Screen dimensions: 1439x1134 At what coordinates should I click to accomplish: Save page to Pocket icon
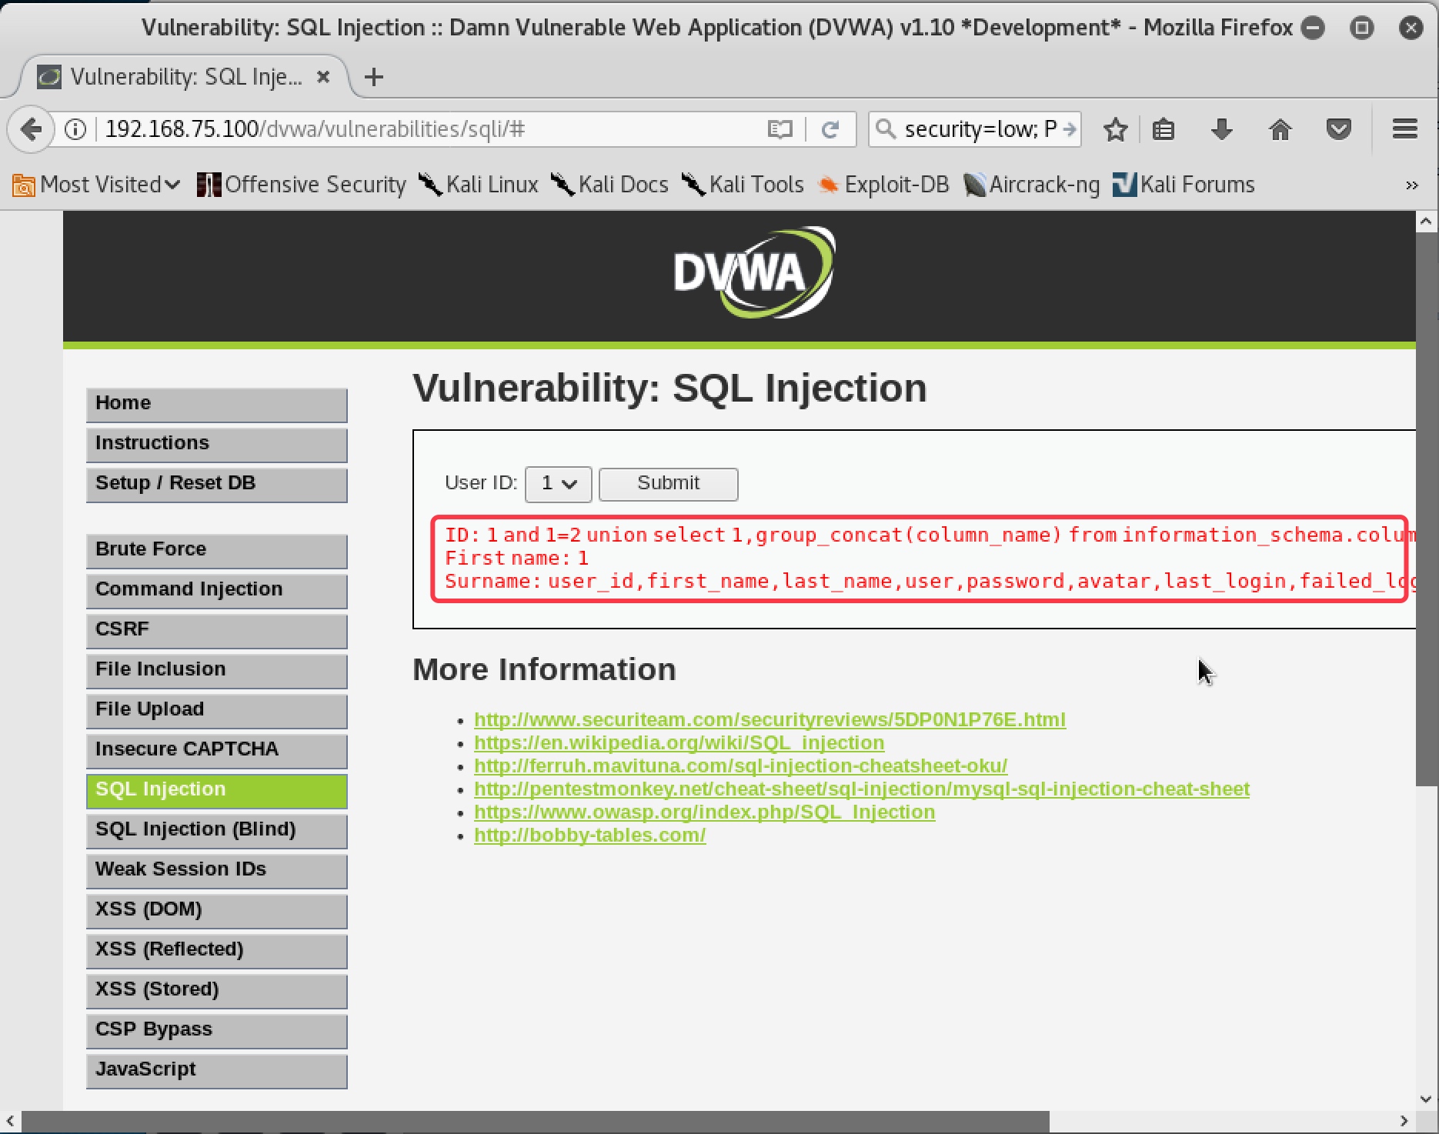pyautogui.click(x=1339, y=129)
